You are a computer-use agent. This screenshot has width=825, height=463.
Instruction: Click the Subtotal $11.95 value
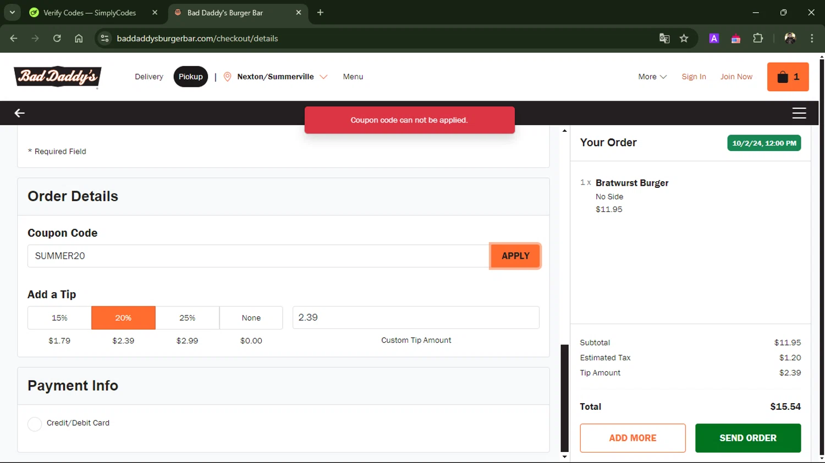point(788,343)
